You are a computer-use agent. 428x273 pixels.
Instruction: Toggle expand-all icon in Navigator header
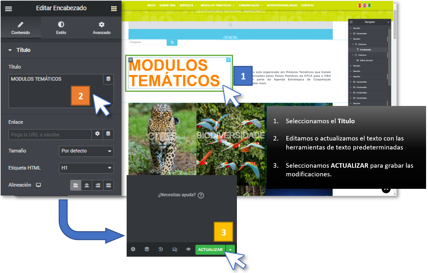click(x=351, y=22)
